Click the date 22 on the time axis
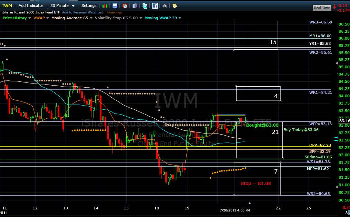 [278, 208]
